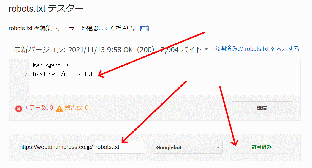Viewport: 312px width, 168px height.
Task: Click the red error count icon
Action: pos(19,109)
